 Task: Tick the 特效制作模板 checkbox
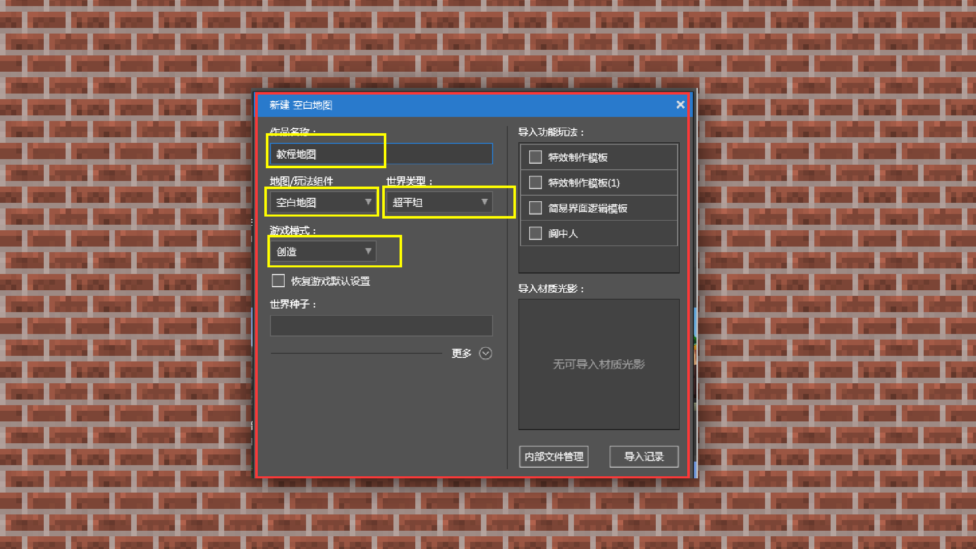click(x=535, y=157)
